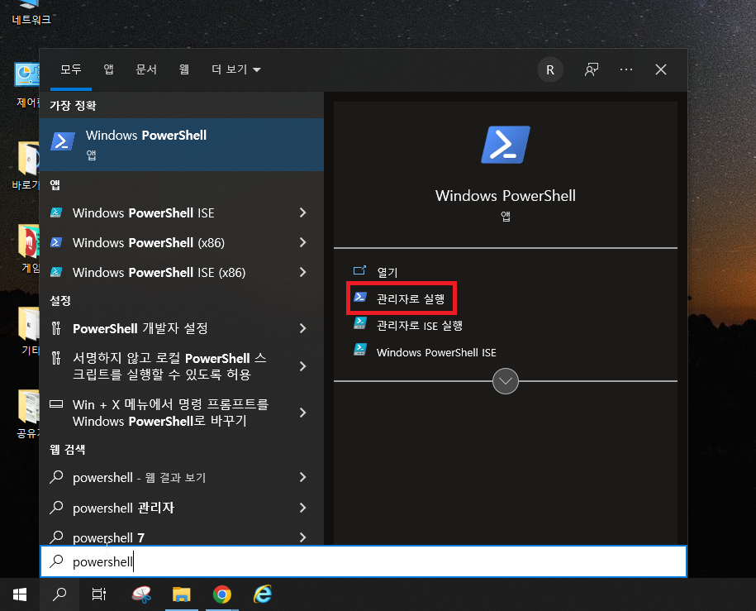The image size is (756, 611).
Task: Expand PowerShell 개발자 설정 arrow
Action: pos(302,329)
